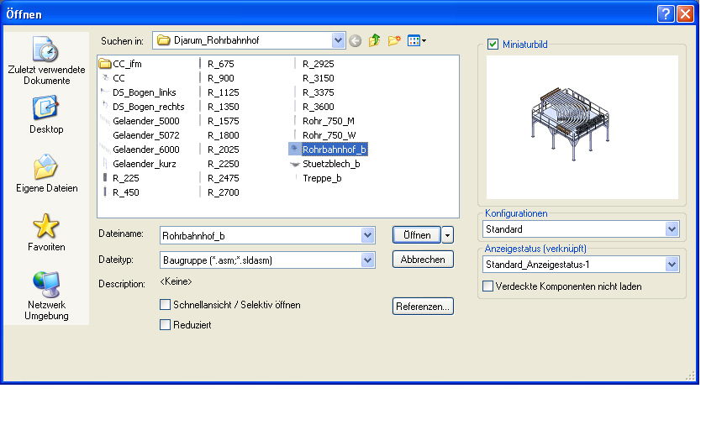Select file Treppe_b

(322, 178)
